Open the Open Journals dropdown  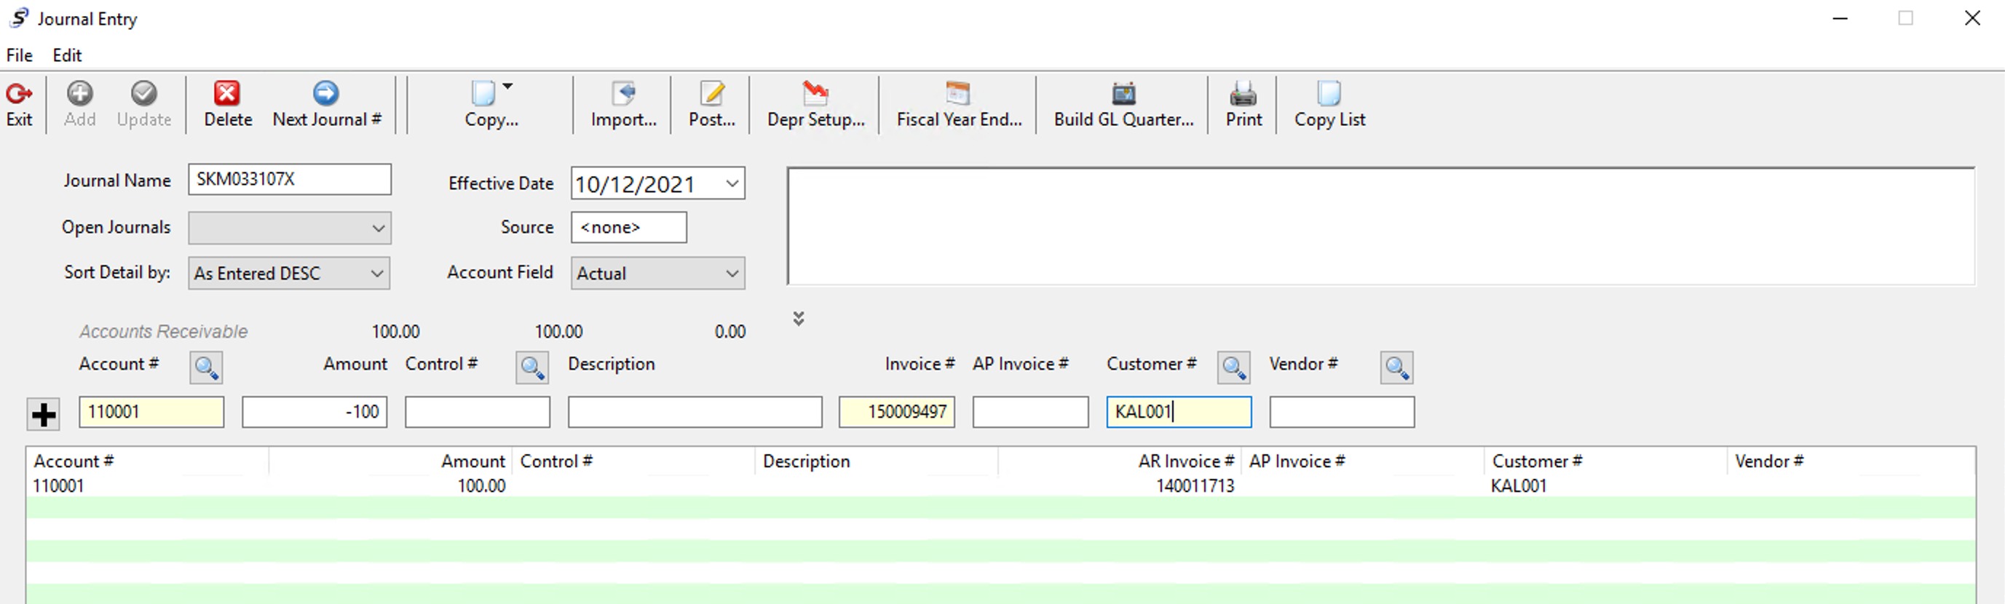289,228
